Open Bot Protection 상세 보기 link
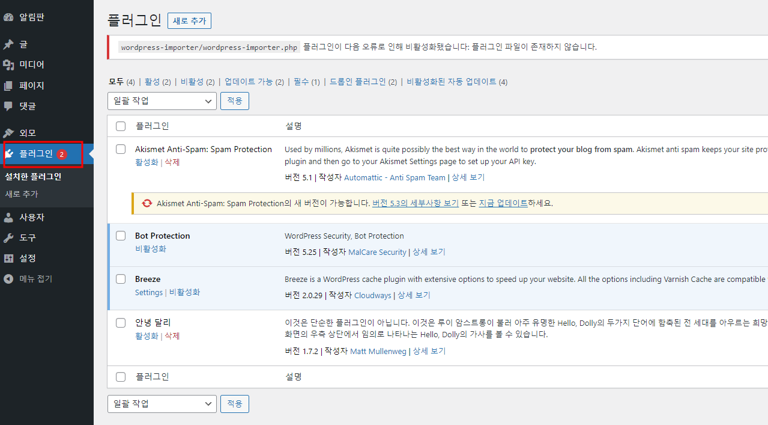 (429, 252)
